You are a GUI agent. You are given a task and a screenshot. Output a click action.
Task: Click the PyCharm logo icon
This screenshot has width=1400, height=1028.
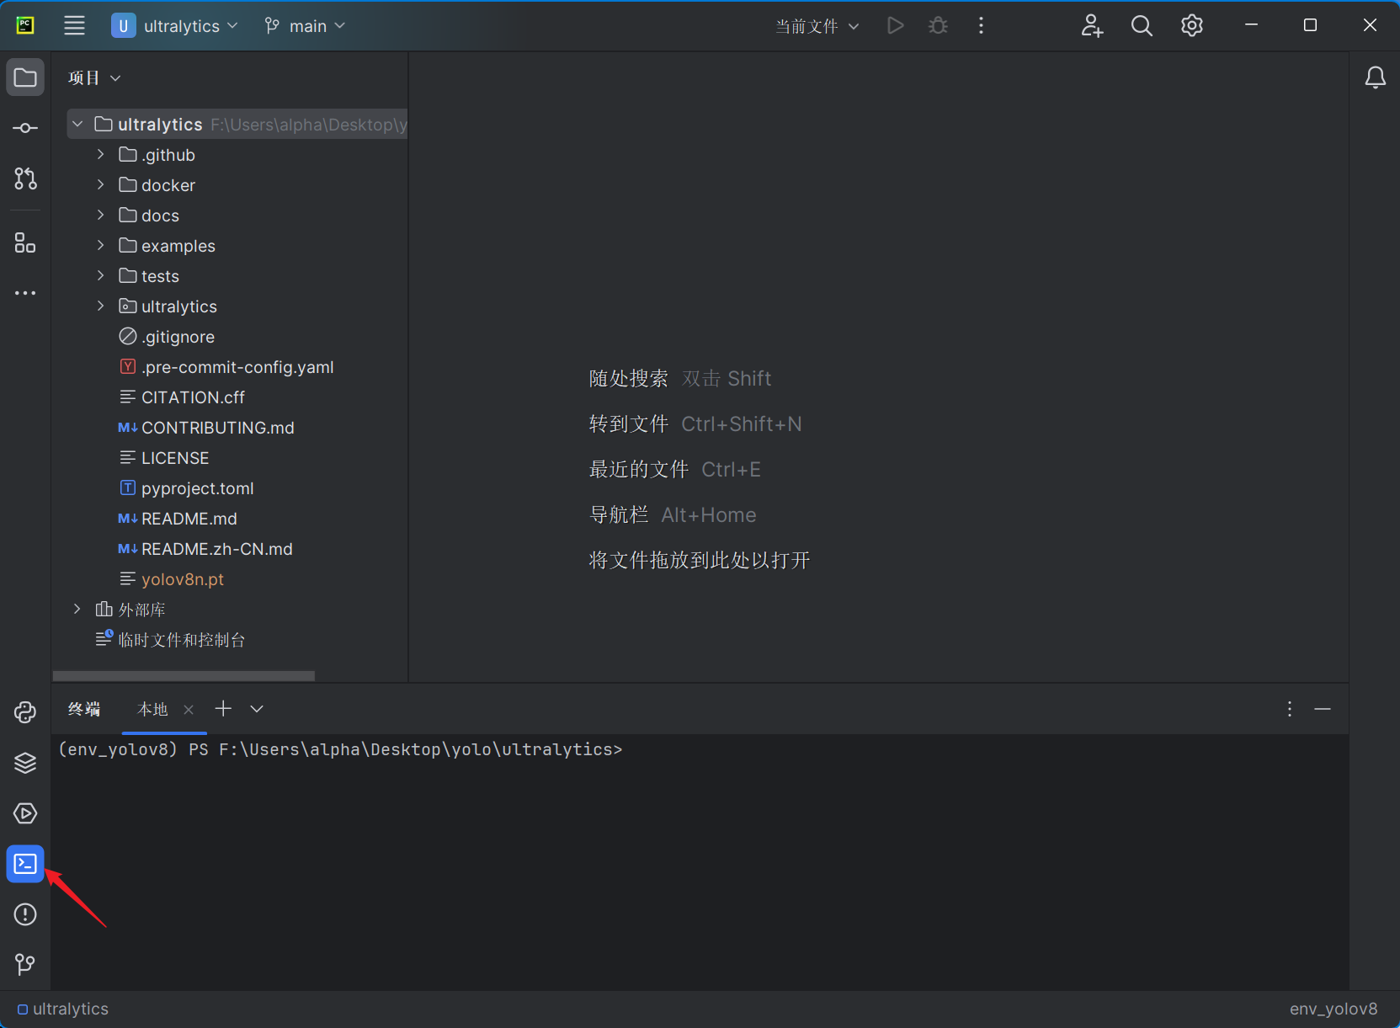coord(25,25)
